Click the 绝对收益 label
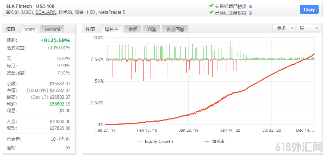325x156 pixels. 16,48
